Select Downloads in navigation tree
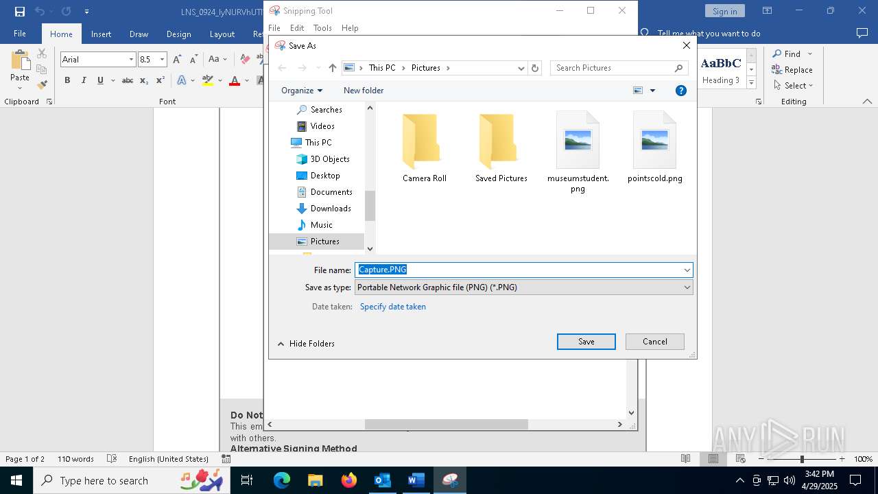The height and width of the screenshot is (494, 878). [331, 209]
